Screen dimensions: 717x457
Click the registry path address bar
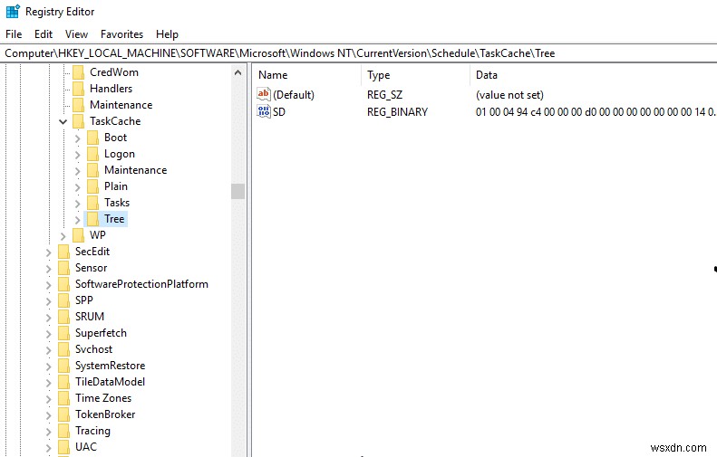pyautogui.click(x=359, y=53)
